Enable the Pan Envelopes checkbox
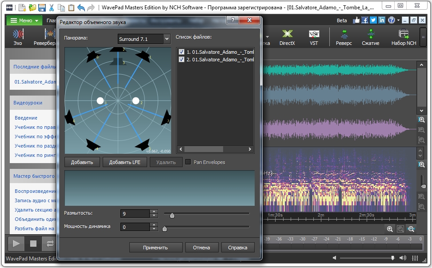The width and height of the screenshot is (432, 268). tap(188, 162)
